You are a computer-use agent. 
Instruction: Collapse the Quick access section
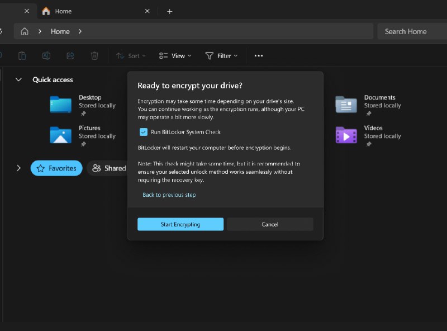click(x=18, y=79)
